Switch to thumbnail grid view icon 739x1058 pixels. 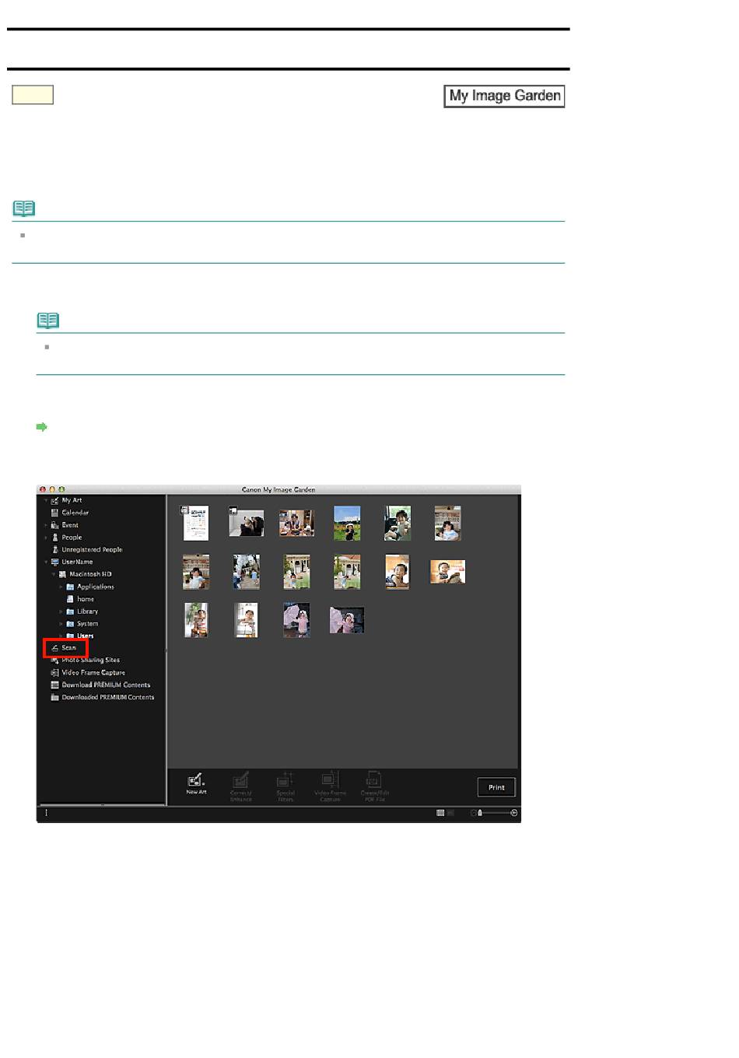point(440,813)
